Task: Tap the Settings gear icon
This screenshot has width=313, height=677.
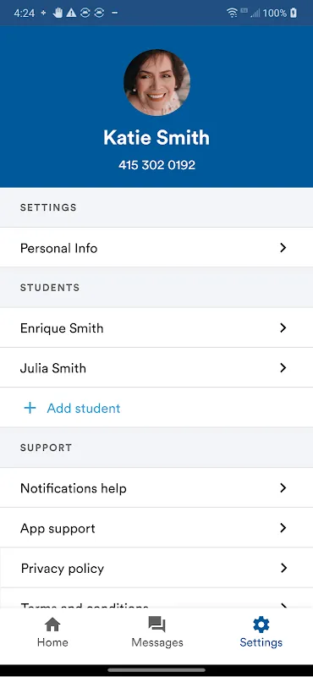Action: coord(261,625)
